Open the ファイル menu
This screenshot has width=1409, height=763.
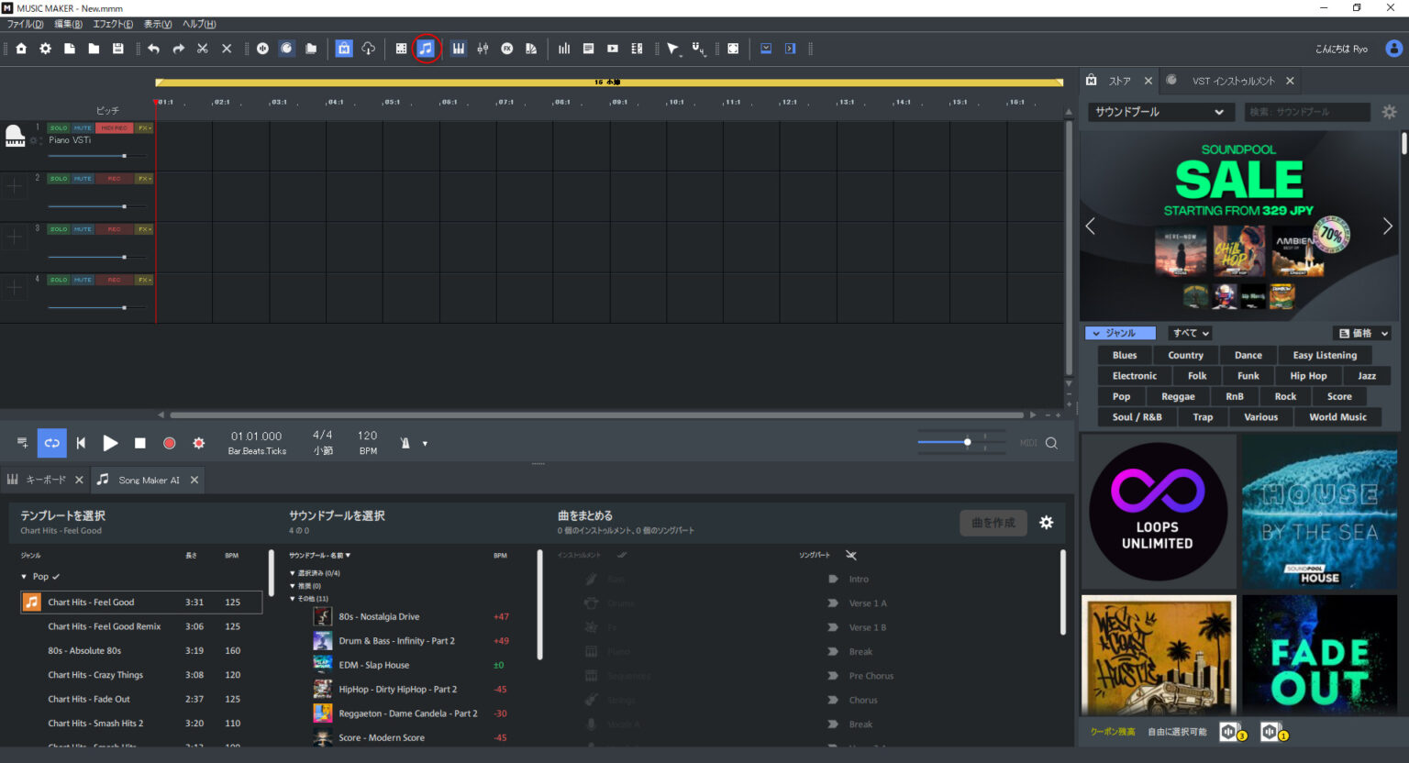click(x=25, y=24)
